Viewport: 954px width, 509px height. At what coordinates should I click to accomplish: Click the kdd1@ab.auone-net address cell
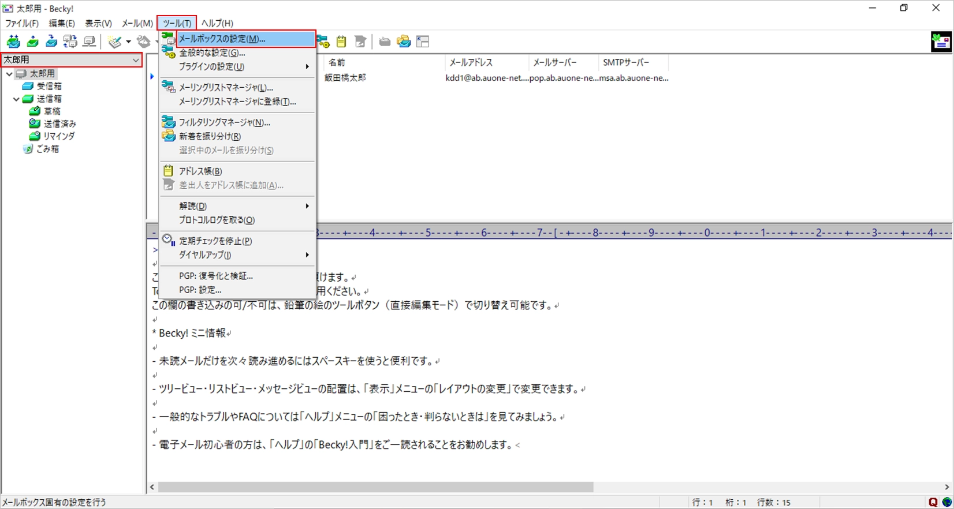coord(487,78)
